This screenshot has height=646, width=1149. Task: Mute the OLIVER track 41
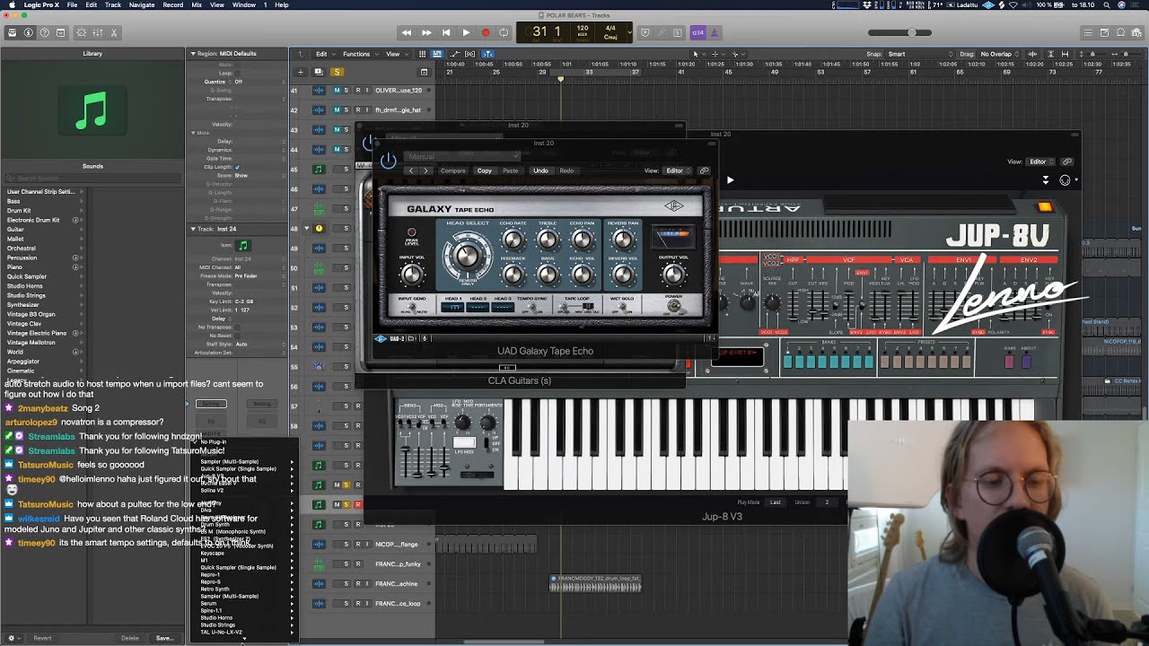tap(337, 91)
